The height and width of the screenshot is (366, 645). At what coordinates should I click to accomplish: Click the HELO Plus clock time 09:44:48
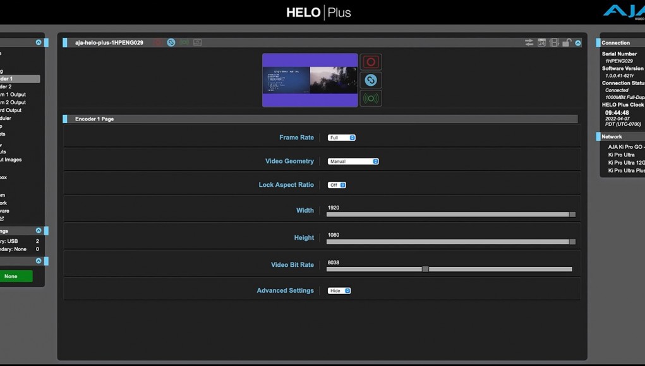click(x=617, y=112)
